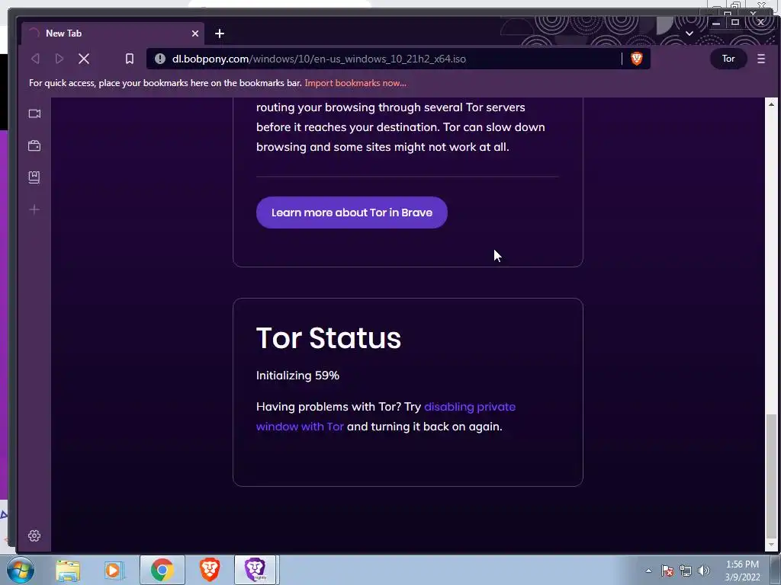Click the volume speaker tray icon
Screen dimensions: 781x585
point(704,571)
